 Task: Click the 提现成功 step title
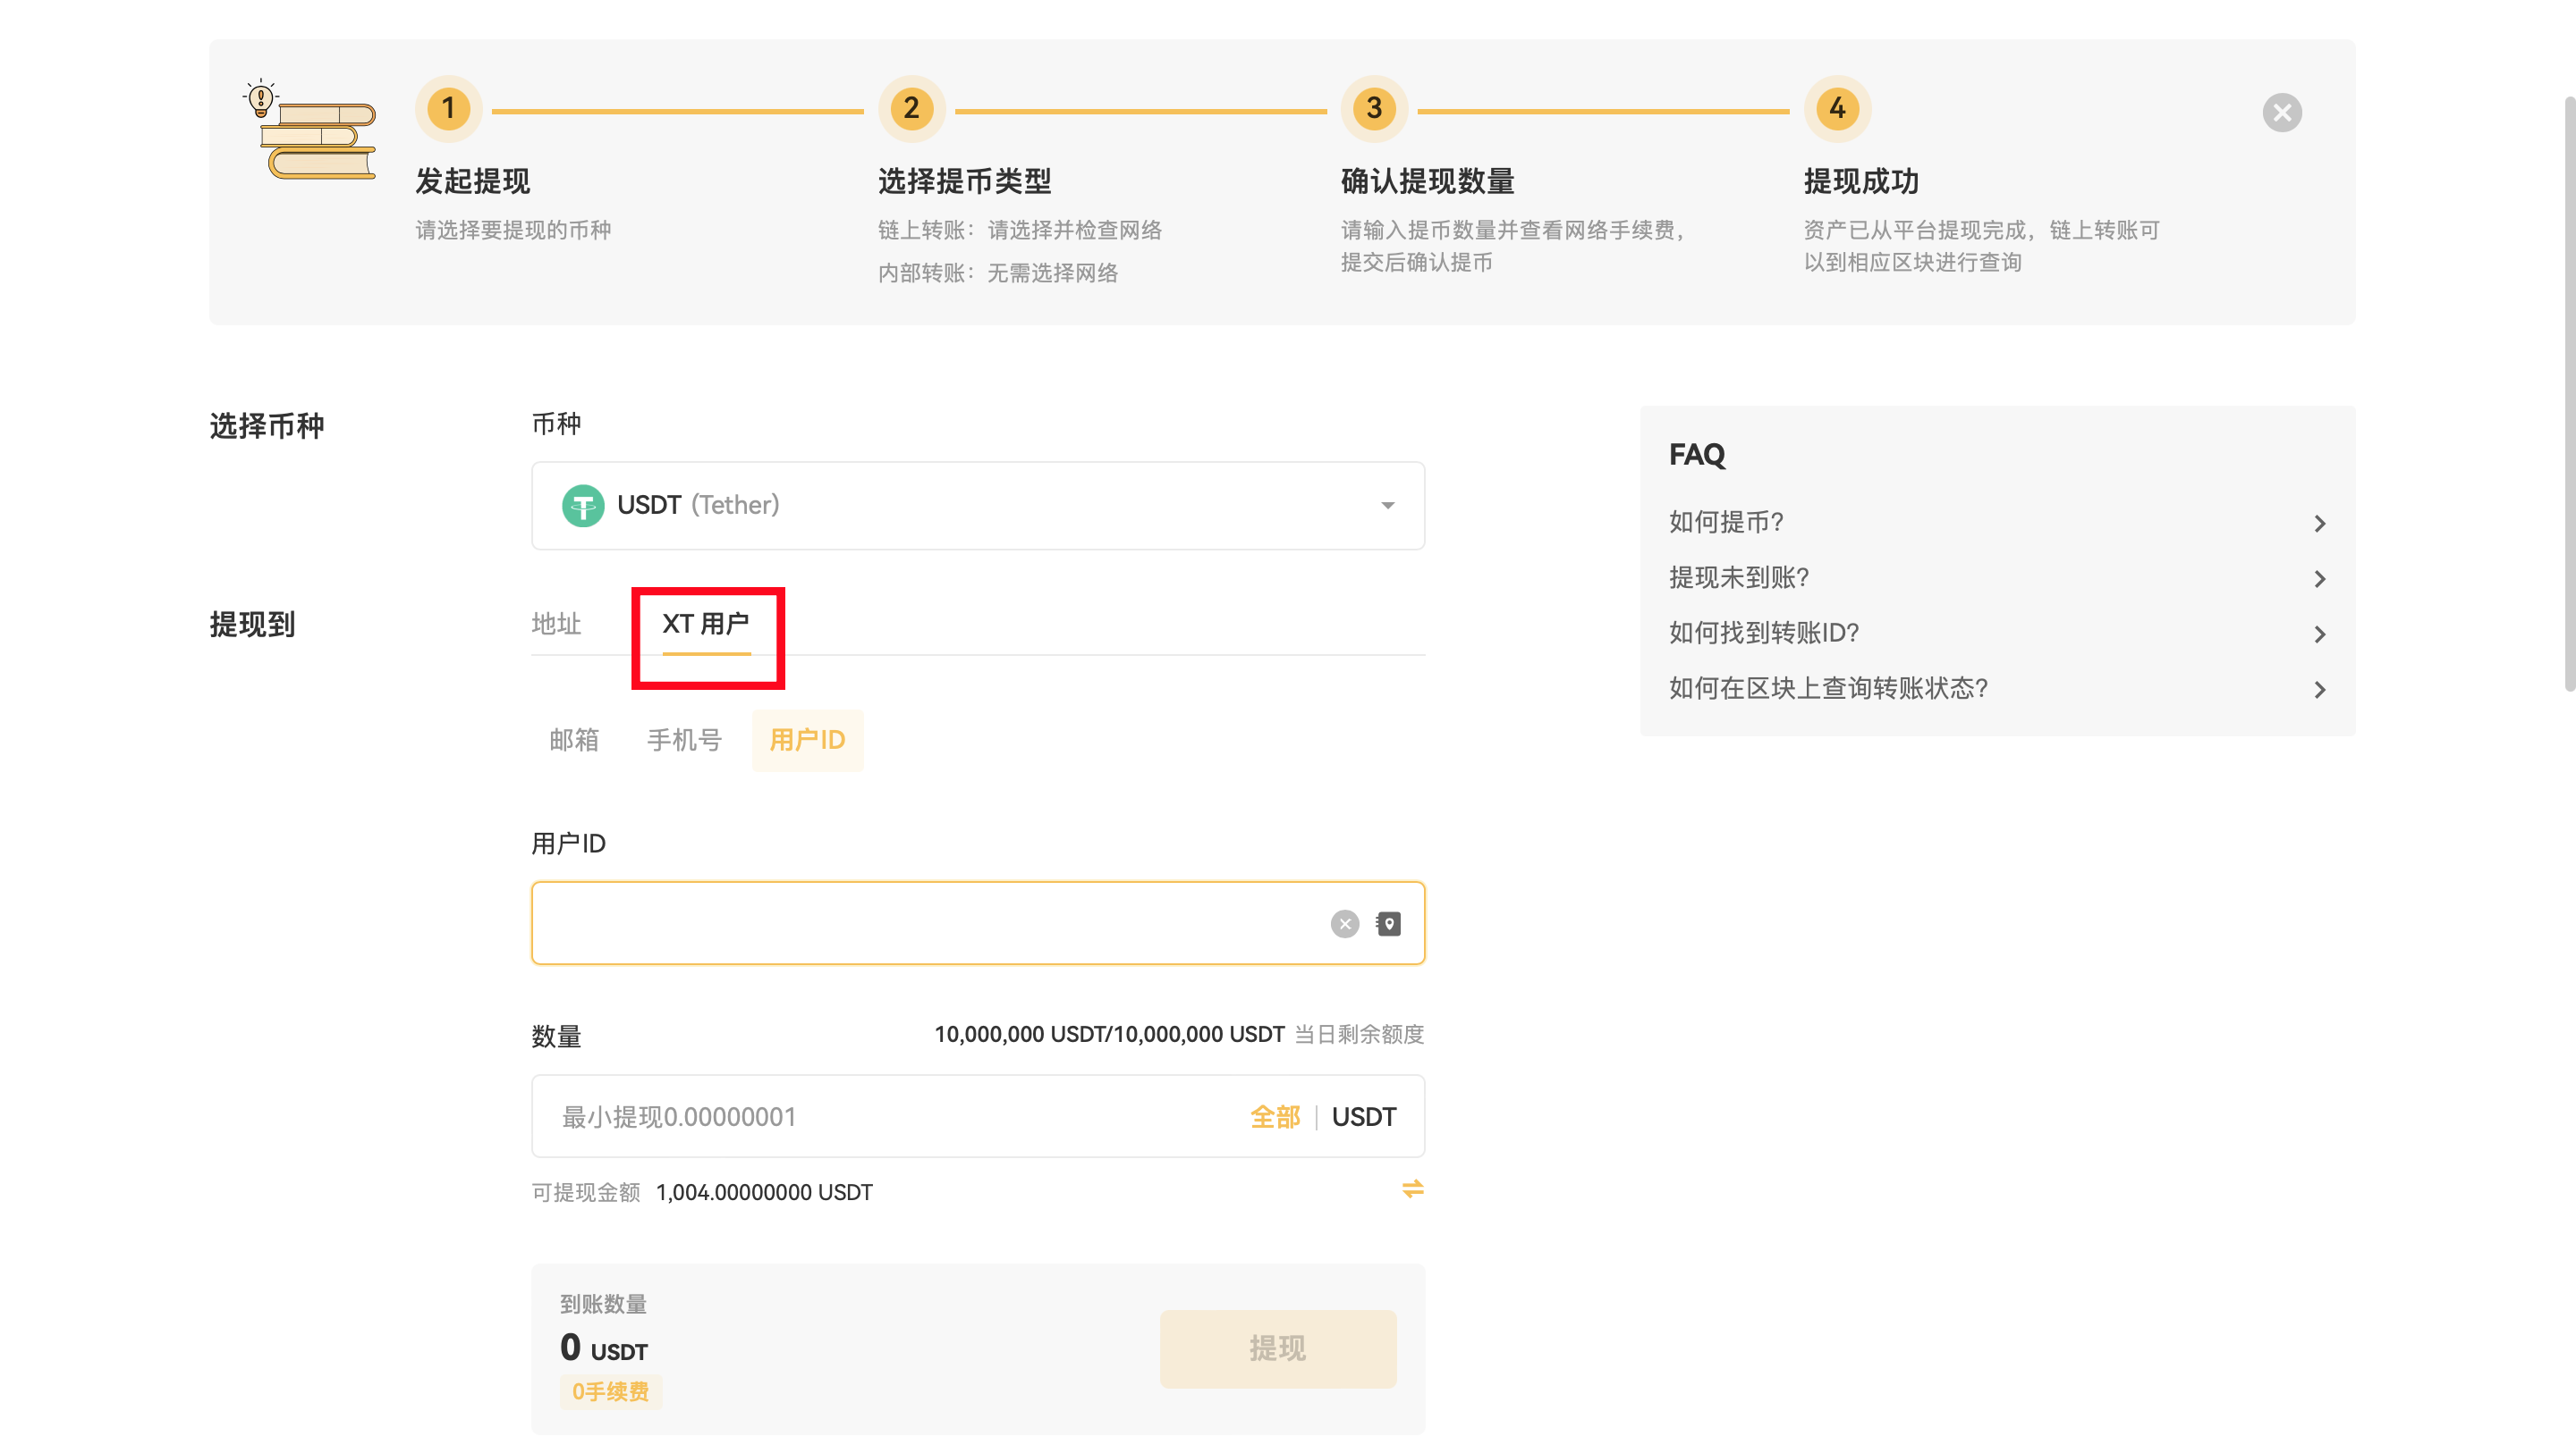(x=1862, y=182)
